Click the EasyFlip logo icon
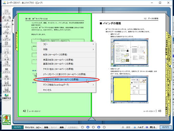The width and height of the screenshot is (174, 131). coord(6,120)
